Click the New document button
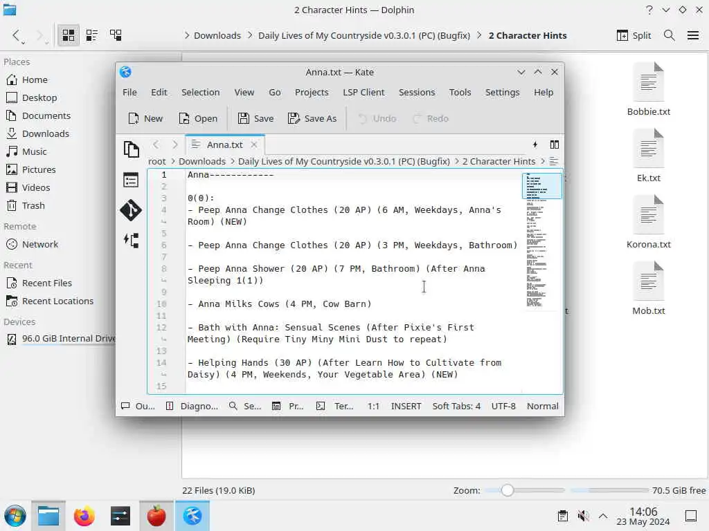 tap(145, 118)
